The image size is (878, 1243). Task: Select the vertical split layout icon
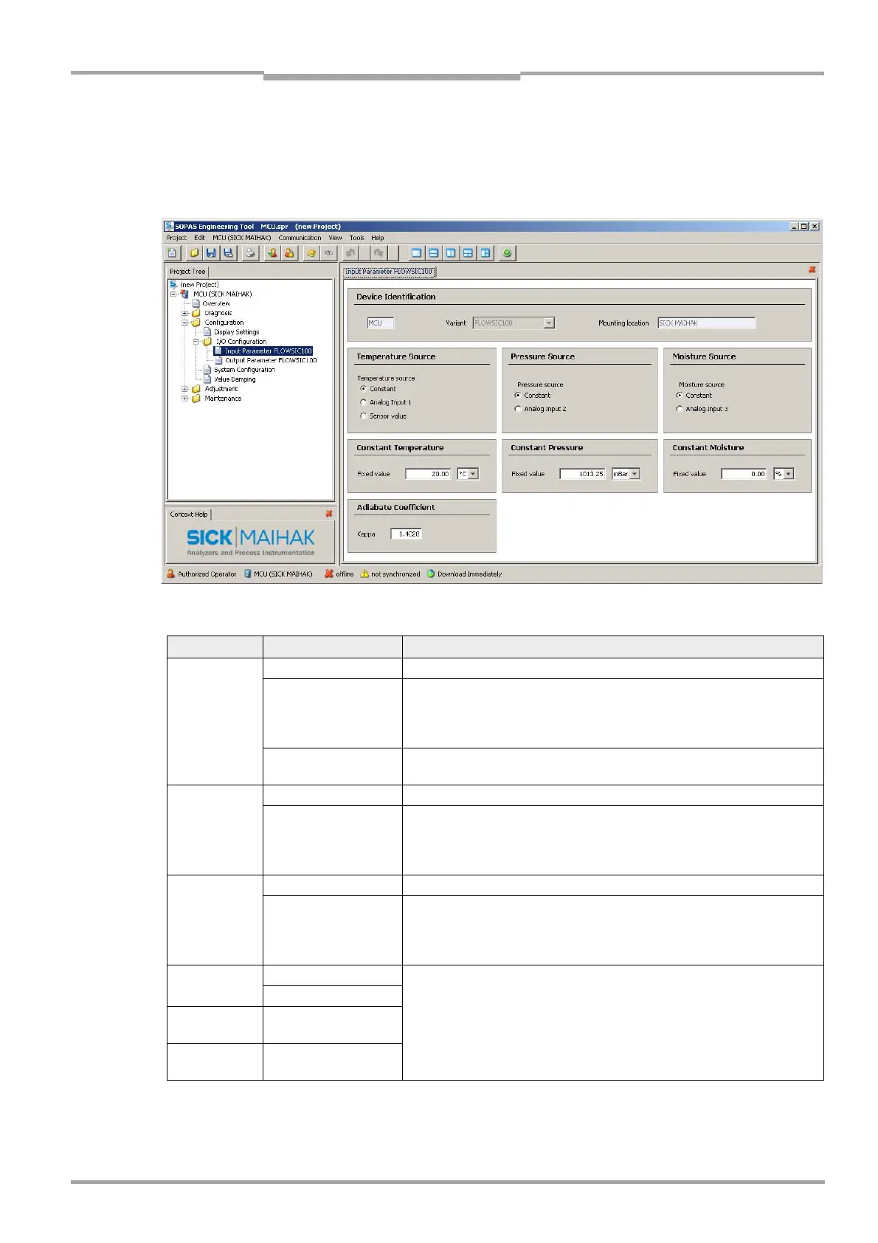coord(451,253)
